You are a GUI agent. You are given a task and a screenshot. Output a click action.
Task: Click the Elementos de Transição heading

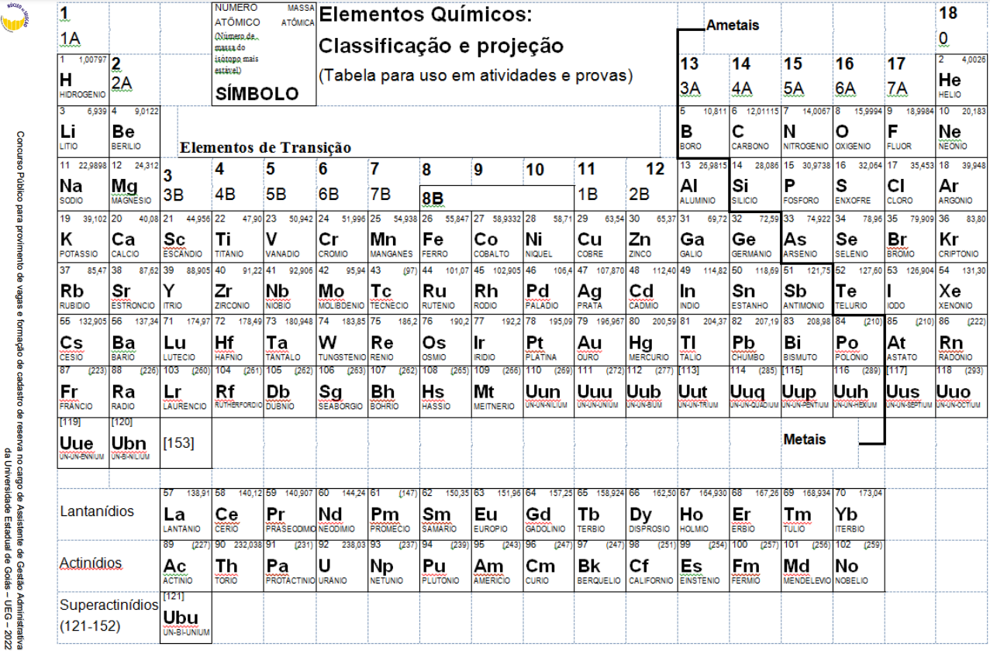(x=265, y=147)
